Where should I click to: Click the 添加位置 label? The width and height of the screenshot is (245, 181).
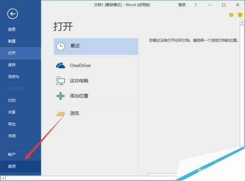pos(79,96)
